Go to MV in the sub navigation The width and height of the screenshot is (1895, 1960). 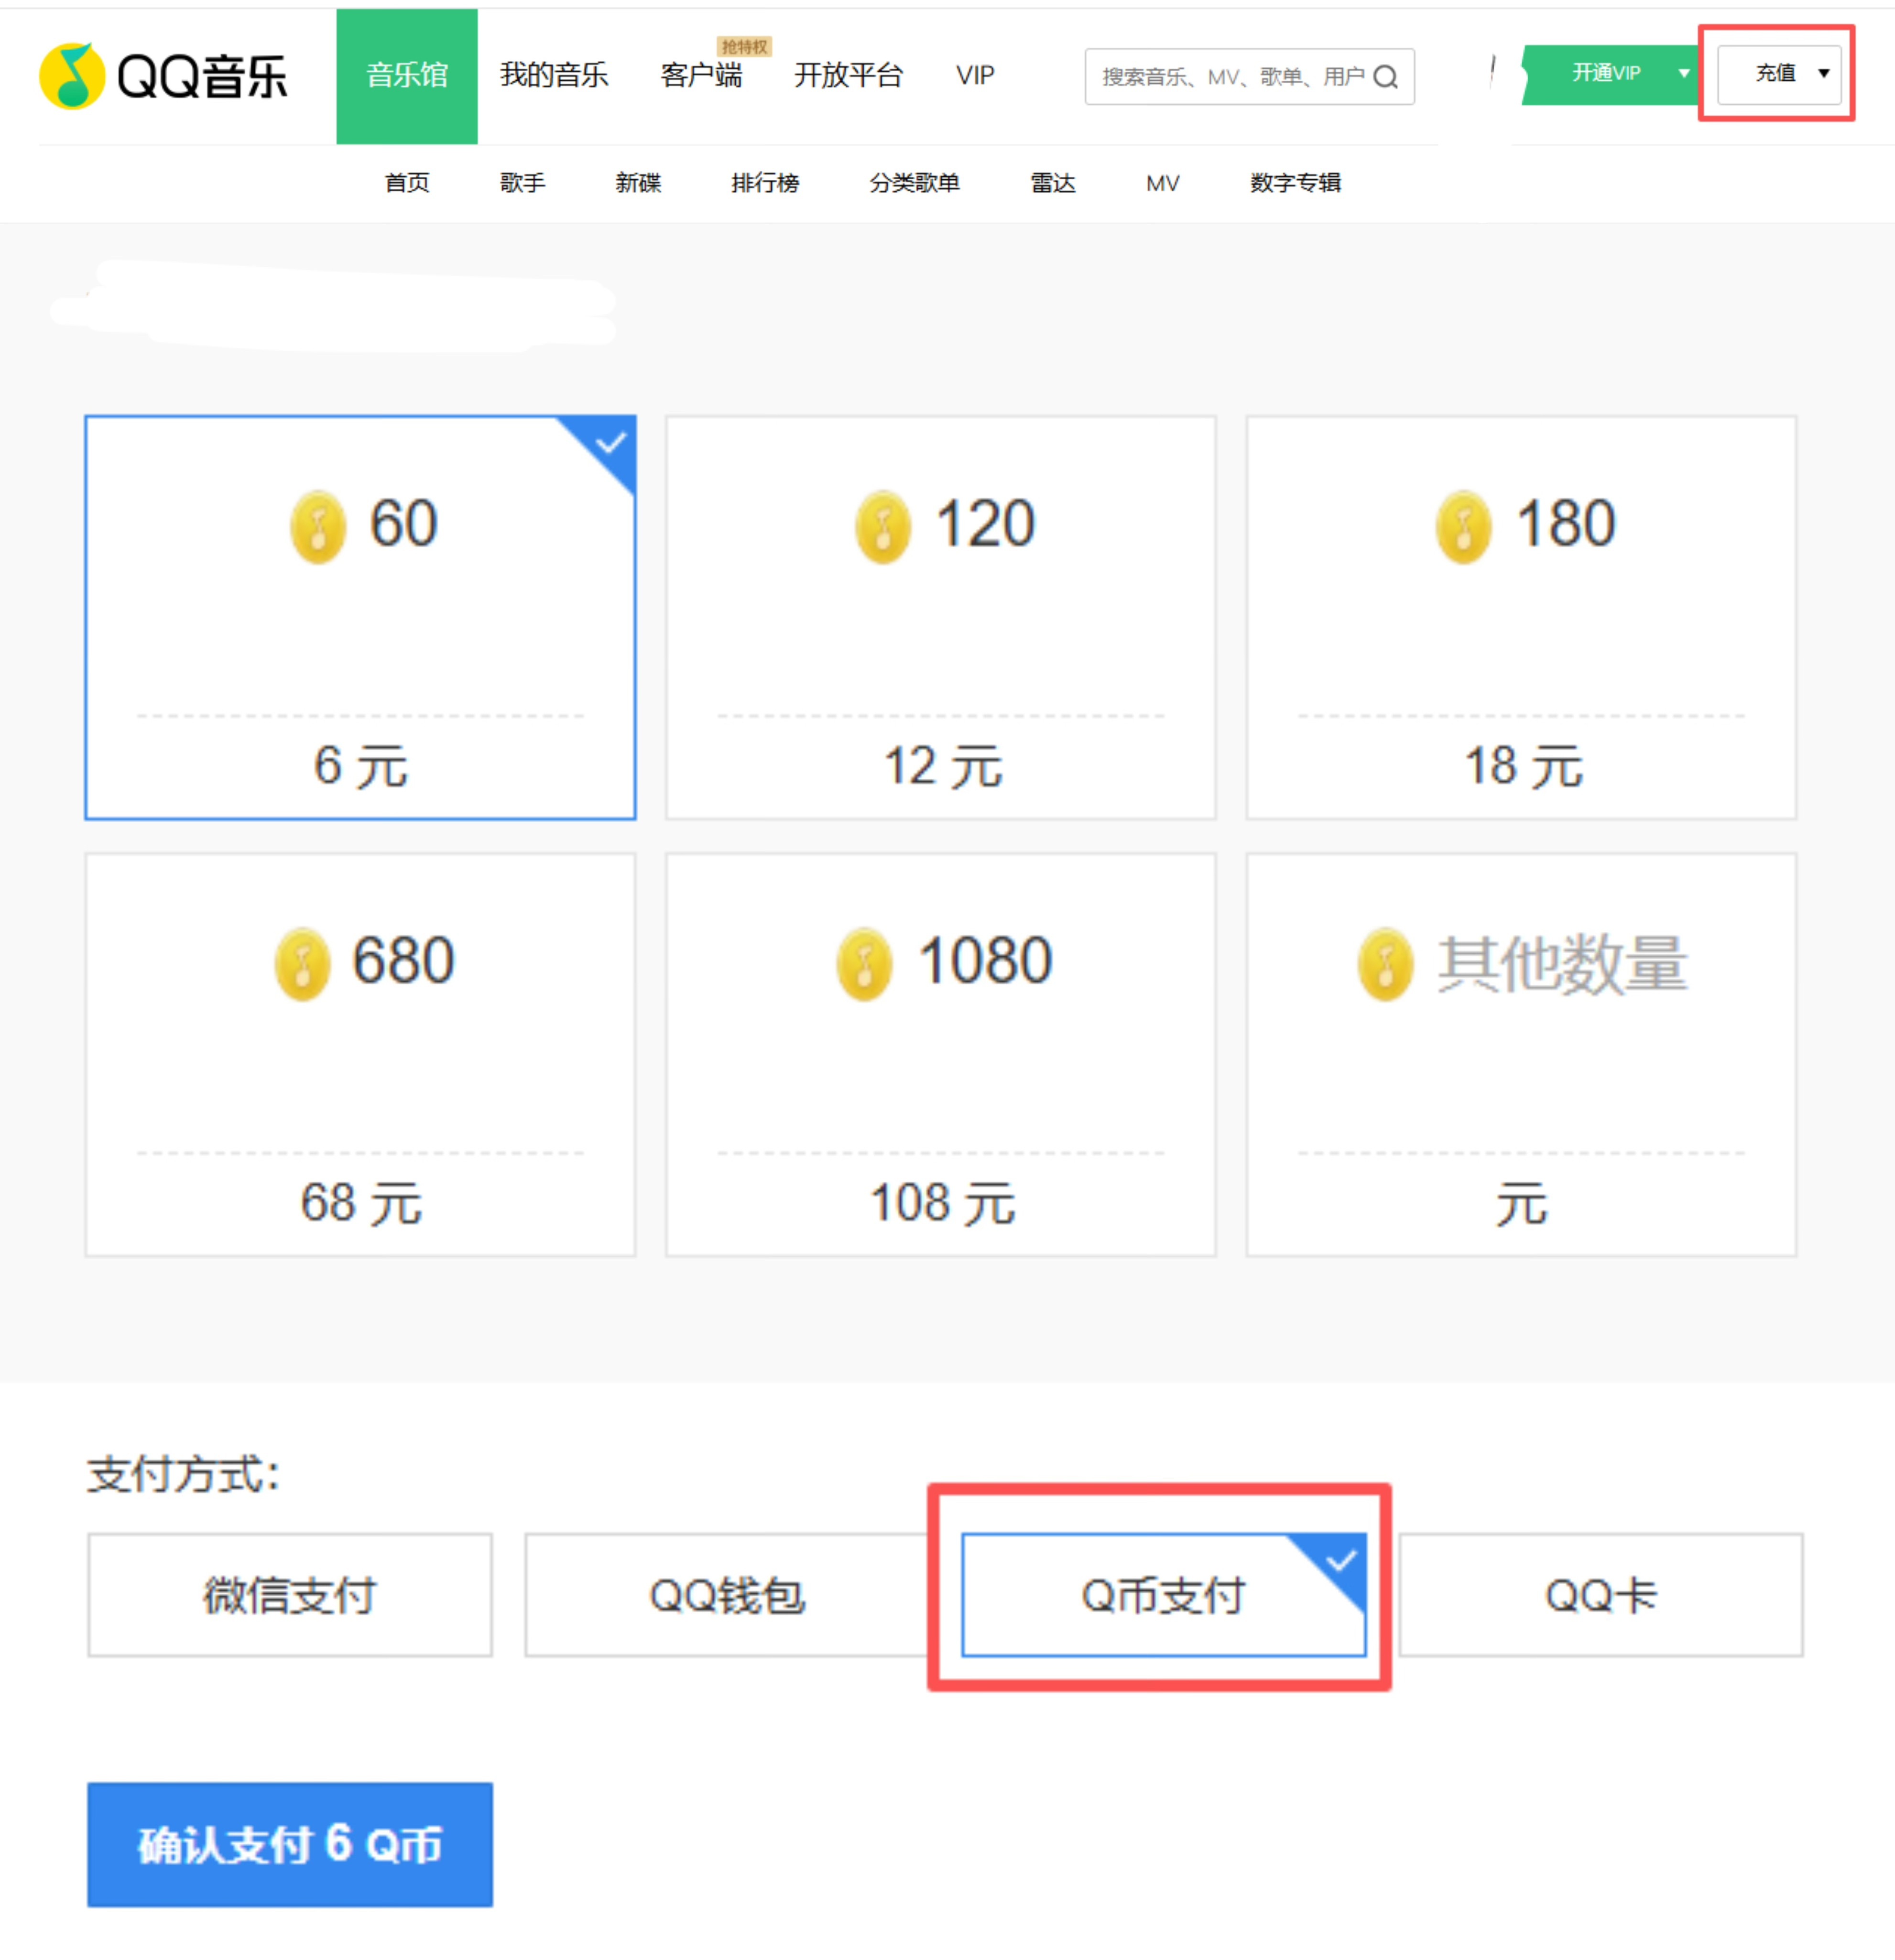coord(1162,183)
